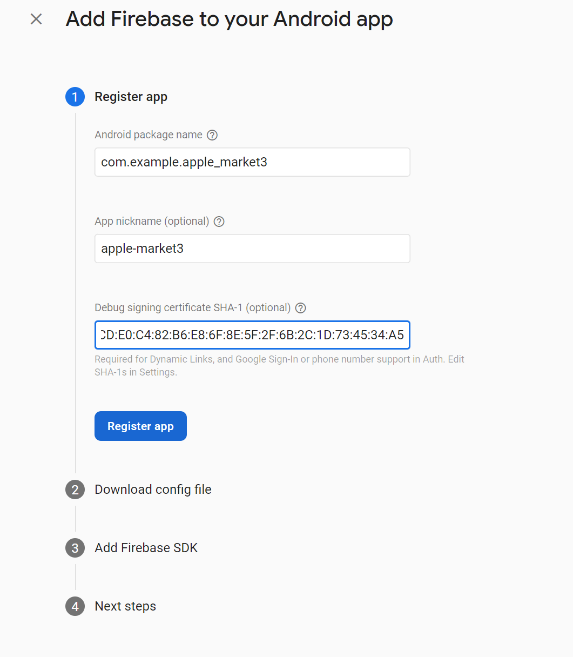Viewport: 573px width, 657px height.
Task: Select step 2 circle icon
Action: click(x=75, y=490)
